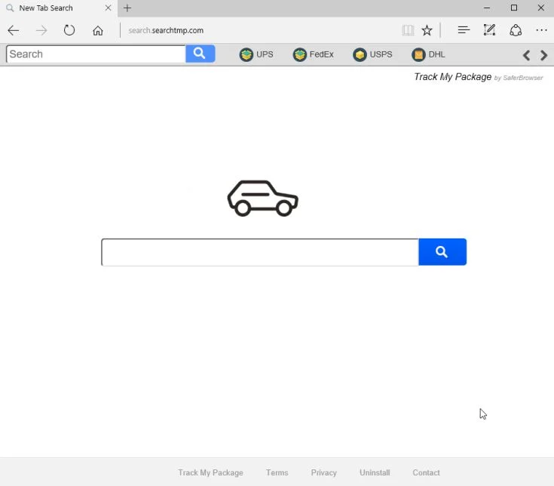Image resolution: width=554 pixels, height=486 pixels.
Task: Click the Track My Package by SaferBrowser logo
Action: pyautogui.click(x=479, y=77)
